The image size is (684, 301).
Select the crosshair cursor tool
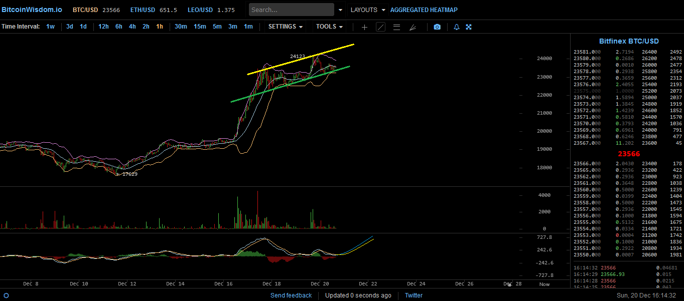(x=364, y=27)
